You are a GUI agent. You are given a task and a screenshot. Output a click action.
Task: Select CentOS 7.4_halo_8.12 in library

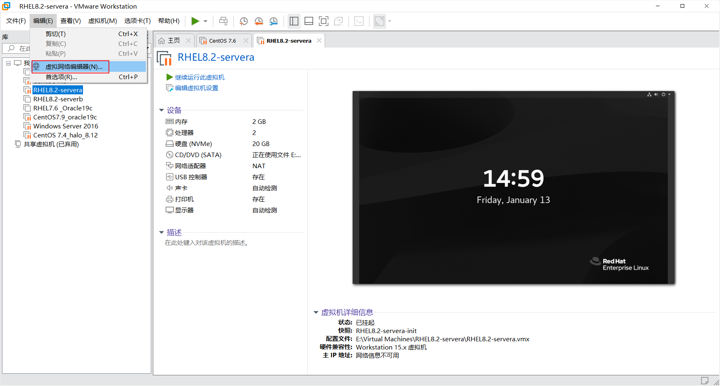click(x=65, y=135)
